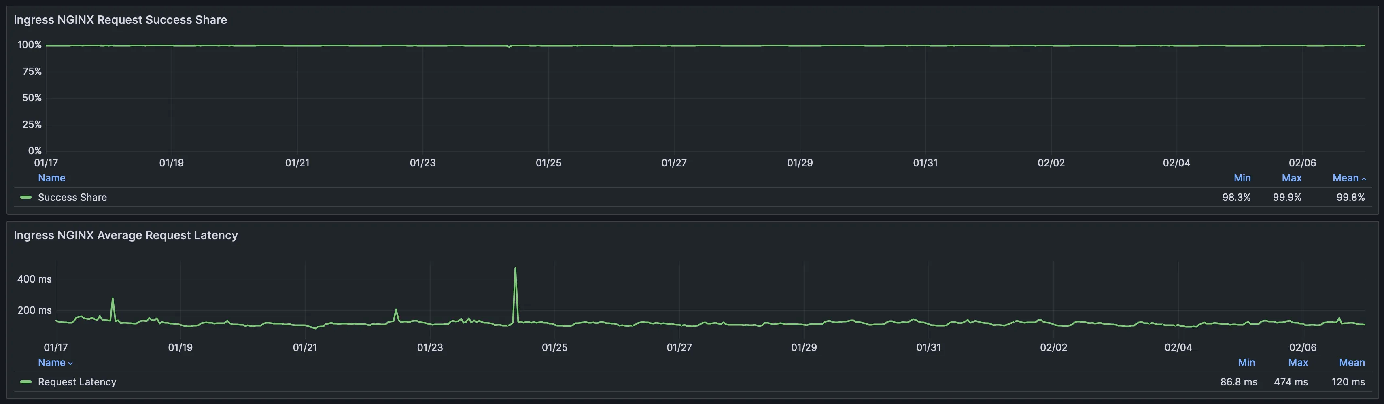Sort Success Share legend by Name

point(51,178)
